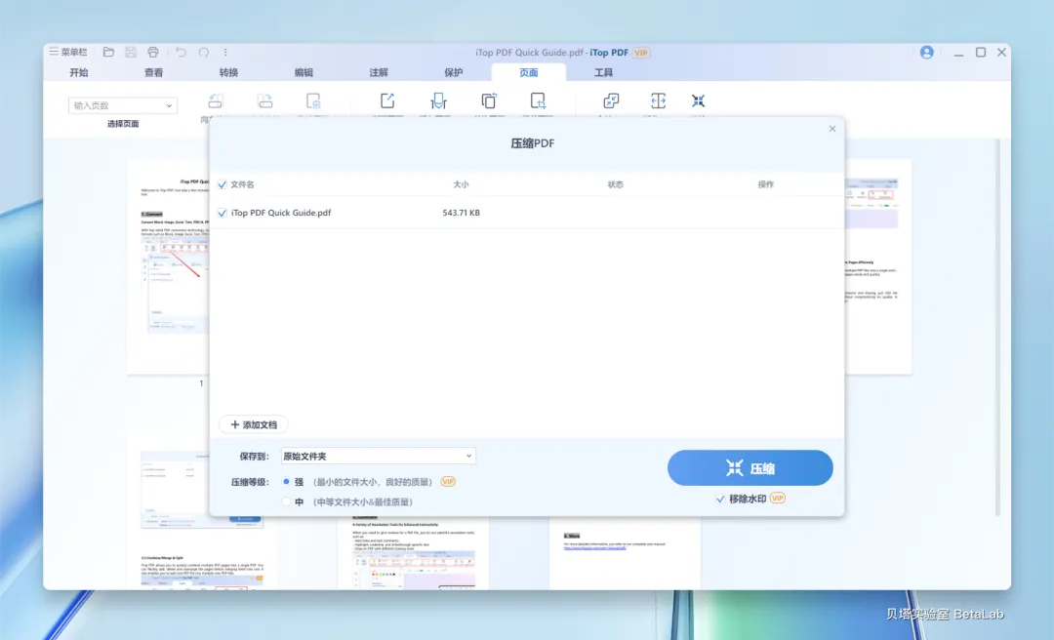This screenshot has width=1054, height=640.
Task: Uncheck the iTop PDF Quick Guide.pdf checkbox
Action: 222,213
